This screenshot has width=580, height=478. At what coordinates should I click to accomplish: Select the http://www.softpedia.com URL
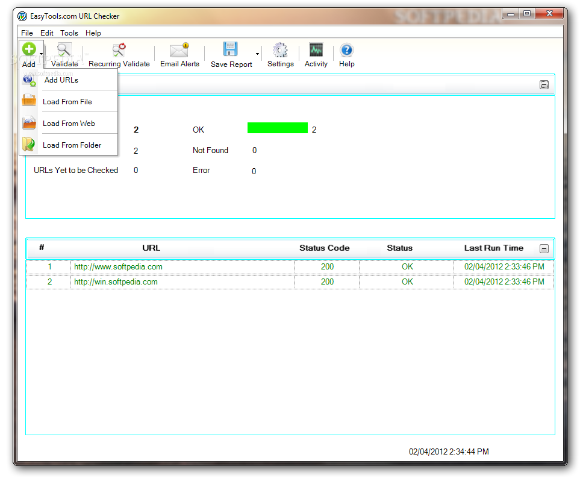[118, 267]
